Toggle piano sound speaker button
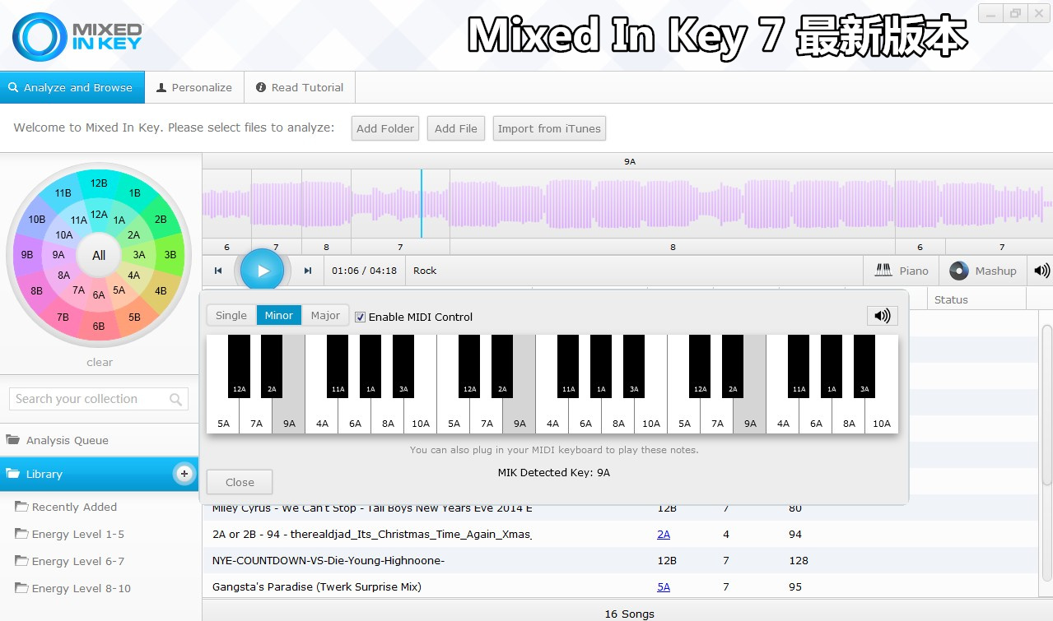The image size is (1053, 621). pos(882,316)
